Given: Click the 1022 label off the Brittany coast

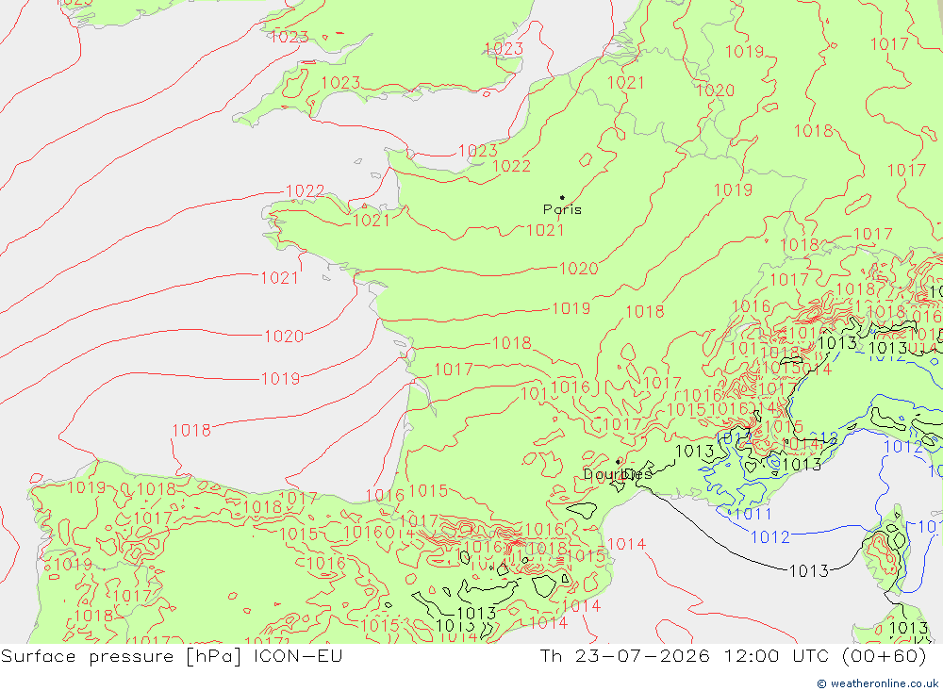Looking at the screenshot, I should [305, 191].
